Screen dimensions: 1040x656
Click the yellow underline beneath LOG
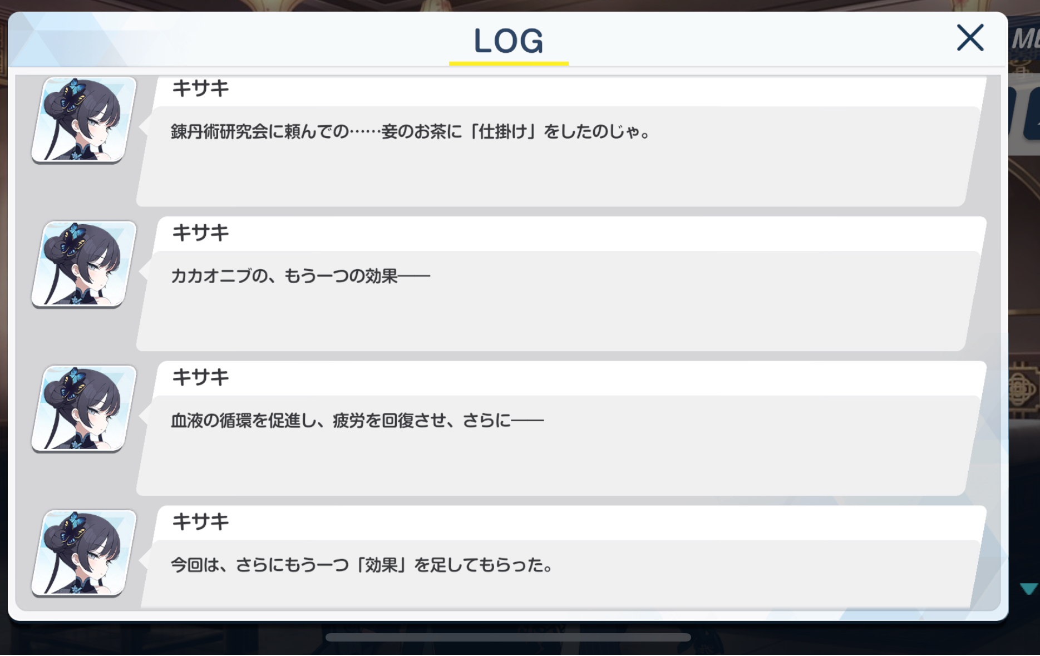click(x=509, y=63)
